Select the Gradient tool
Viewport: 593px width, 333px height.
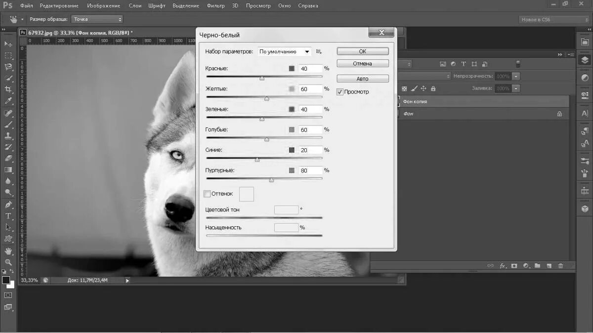tap(8, 169)
